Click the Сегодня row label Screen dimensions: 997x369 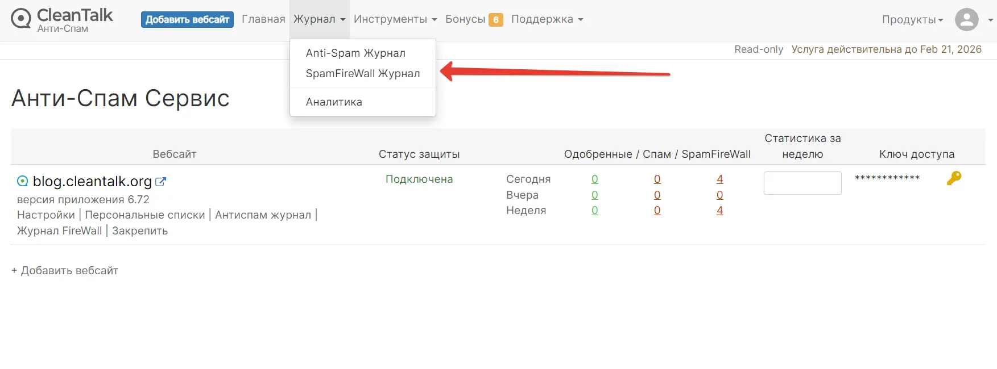pos(528,179)
